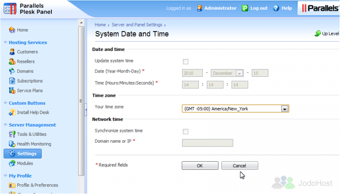Click the Administrator user icon

tap(199, 8)
